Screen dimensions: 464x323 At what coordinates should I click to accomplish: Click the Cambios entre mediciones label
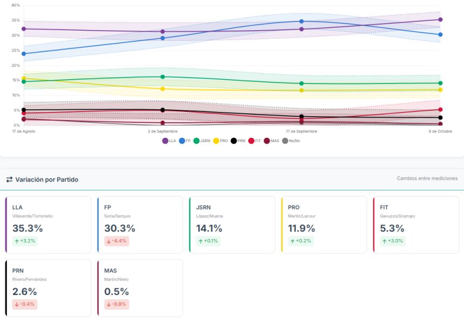tap(427, 178)
